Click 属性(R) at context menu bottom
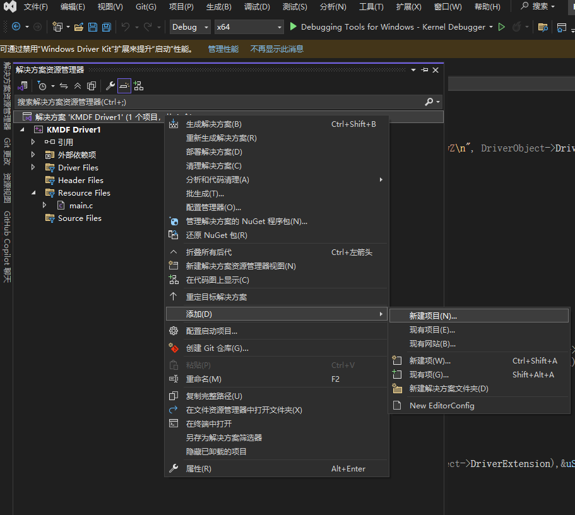The width and height of the screenshot is (575, 515). 277,469
